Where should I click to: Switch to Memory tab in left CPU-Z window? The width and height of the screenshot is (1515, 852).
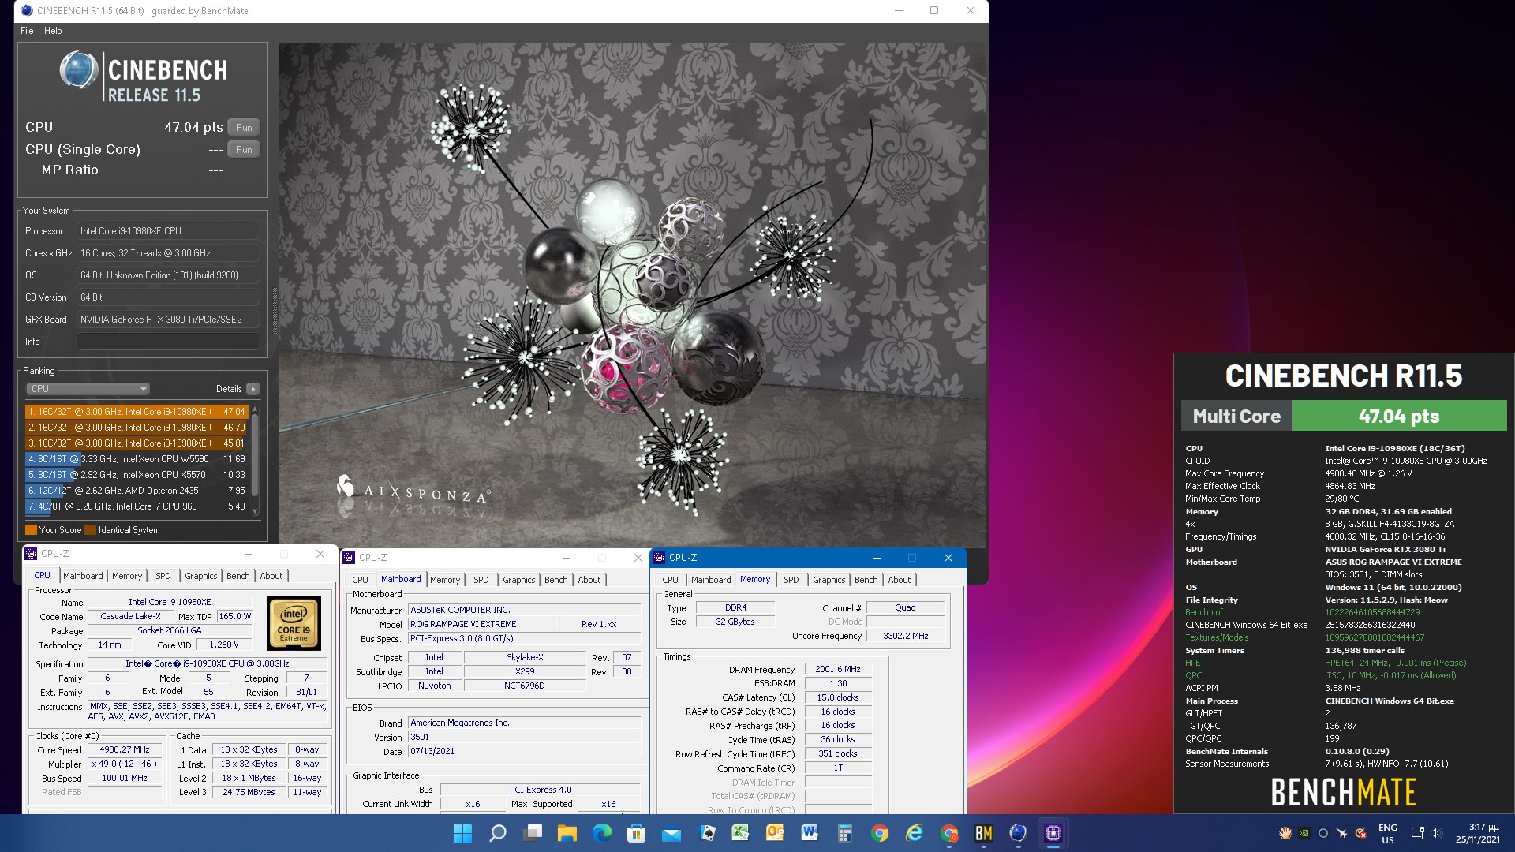pyautogui.click(x=127, y=576)
